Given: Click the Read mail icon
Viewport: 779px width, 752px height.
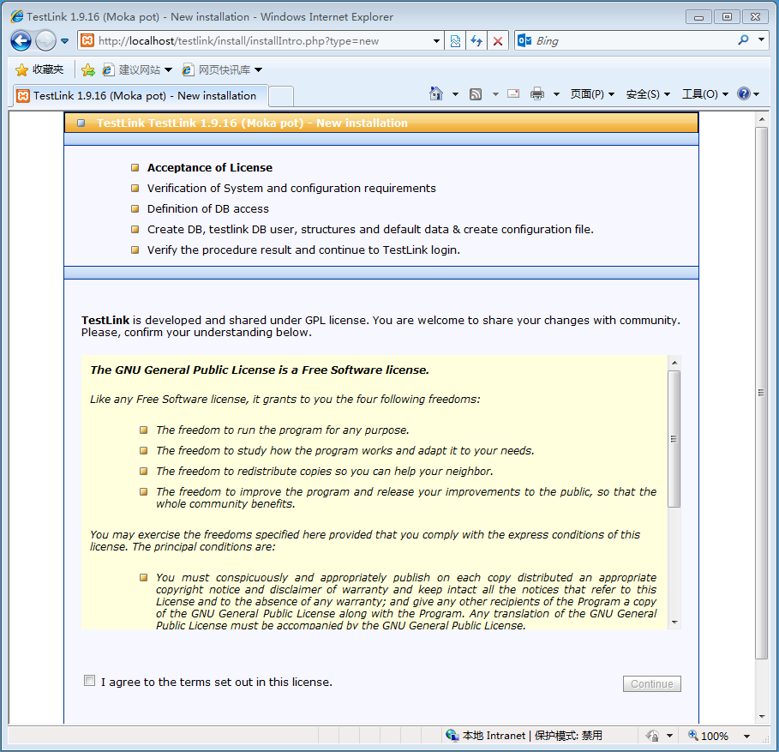Looking at the screenshot, I should (513, 93).
